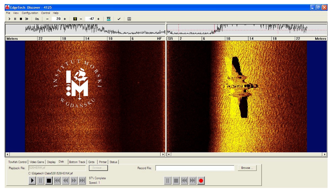Image resolution: width=331 pixels, height=192 pixels.
Task: Click the yellow T icon in the toolbar
Action: 75,19
